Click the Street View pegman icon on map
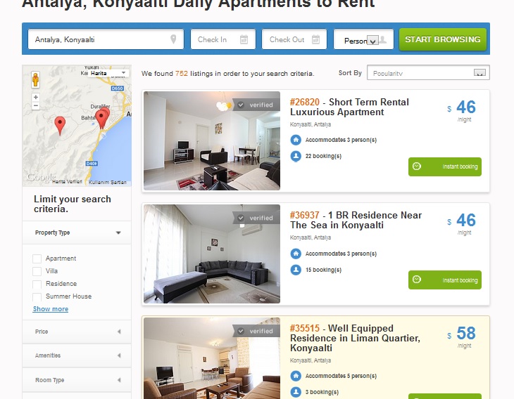The height and width of the screenshot is (399, 514). [35, 79]
